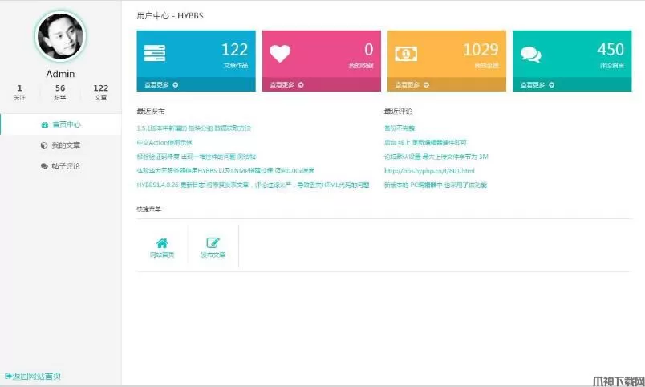
Task: Click the 1029 balance figure
Action: coord(481,50)
